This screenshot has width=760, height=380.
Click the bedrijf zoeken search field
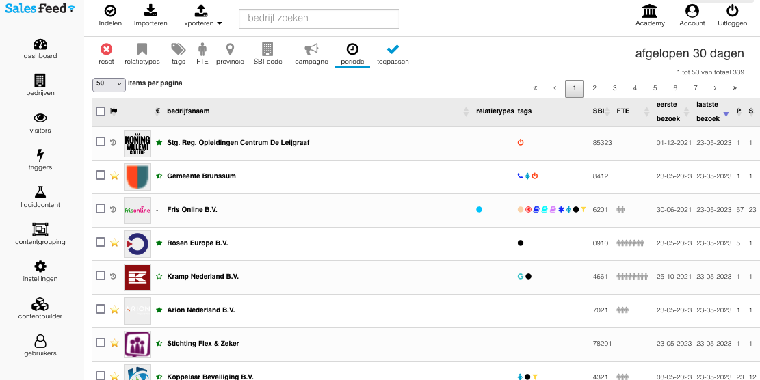(319, 18)
